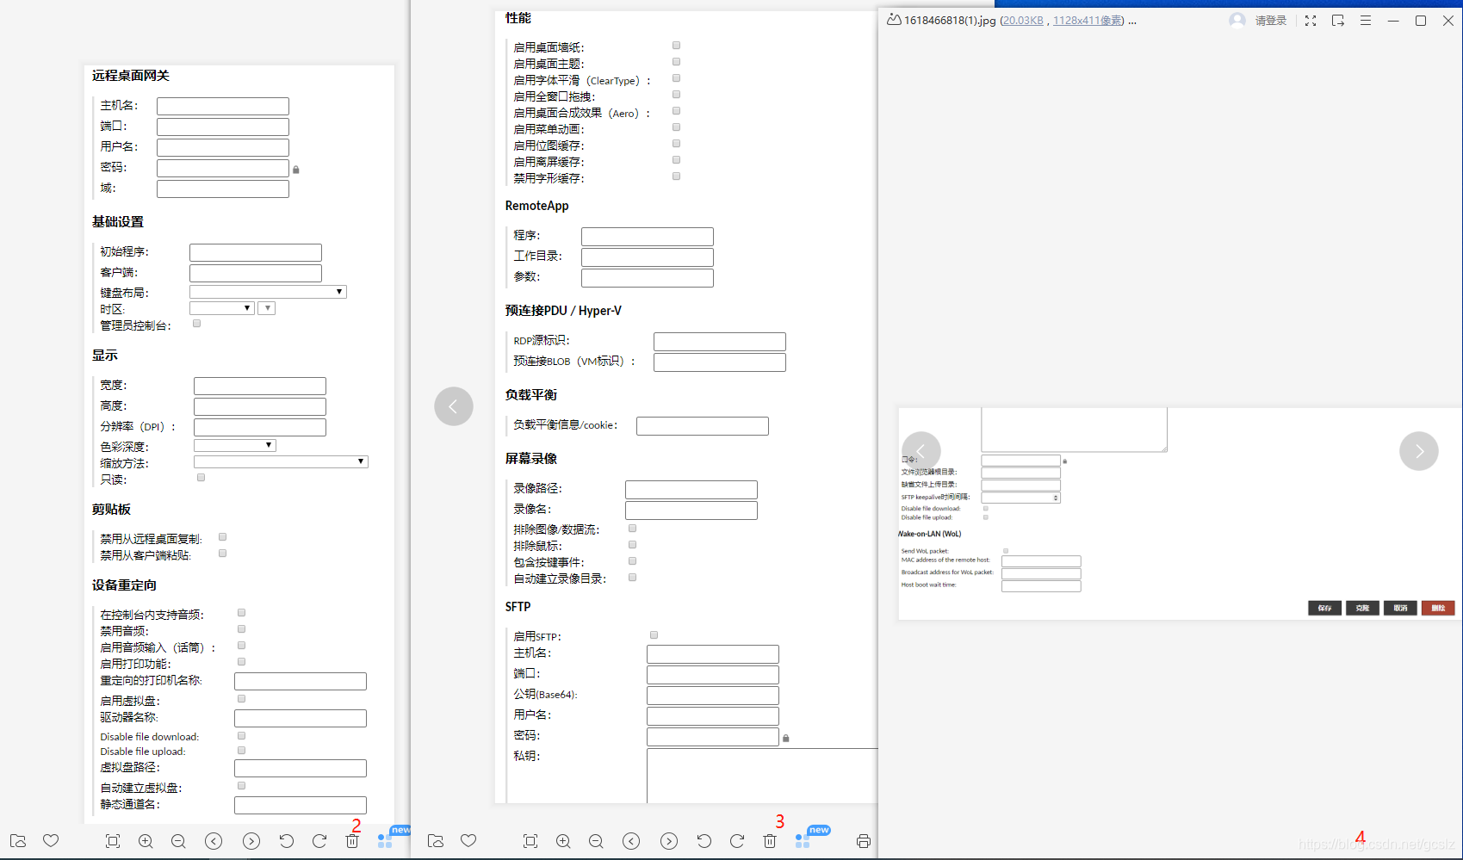The height and width of the screenshot is (860, 1463).
Task: Click the 主机名 field under 远程桌面网关
Action: click(223, 106)
